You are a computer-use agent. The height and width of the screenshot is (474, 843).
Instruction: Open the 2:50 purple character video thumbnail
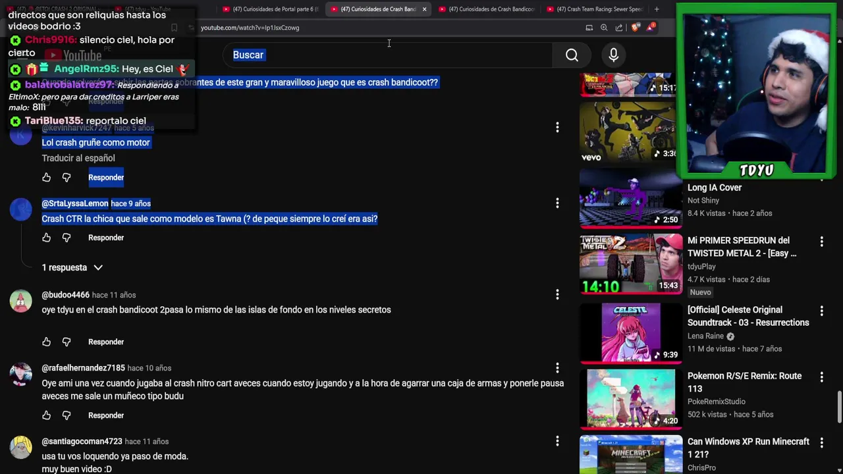point(631,199)
